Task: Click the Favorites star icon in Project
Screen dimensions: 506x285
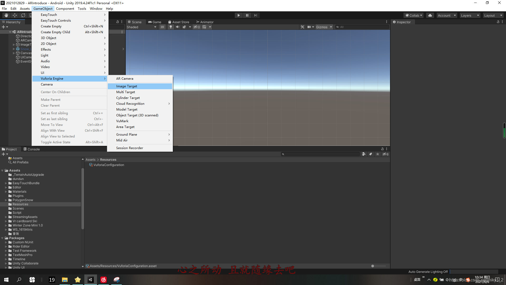Action: (x=378, y=154)
